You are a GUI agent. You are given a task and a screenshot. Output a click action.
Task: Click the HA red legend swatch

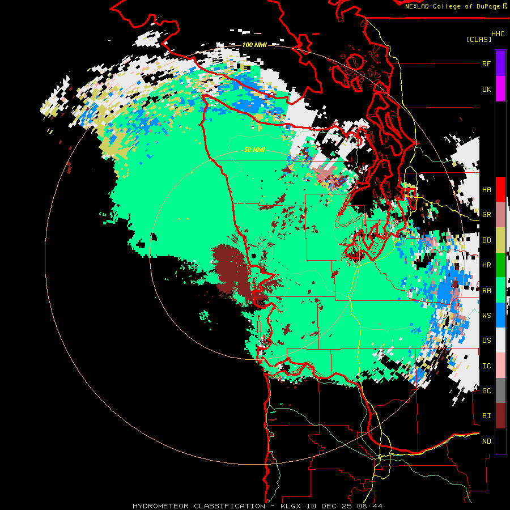[500, 189]
